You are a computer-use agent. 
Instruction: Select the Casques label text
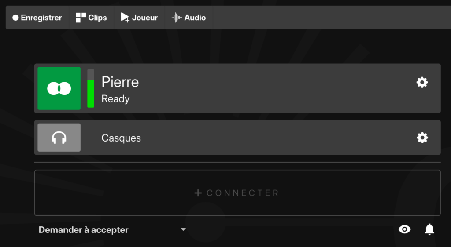pyautogui.click(x=121, y=138)
